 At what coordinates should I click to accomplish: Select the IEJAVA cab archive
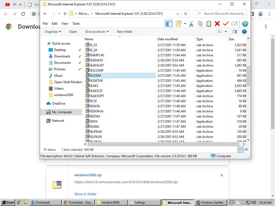94,127
